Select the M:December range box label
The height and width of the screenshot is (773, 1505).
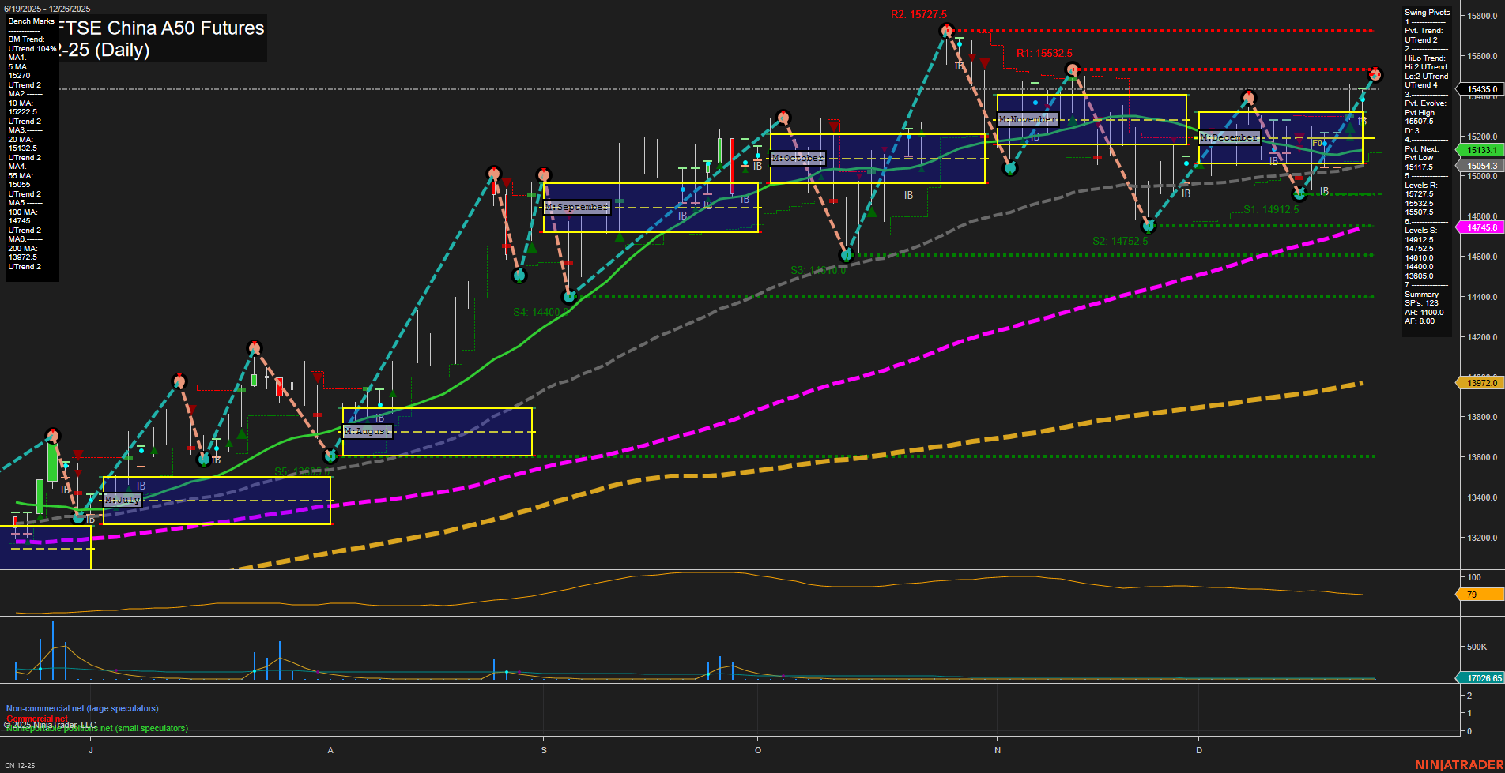1229,137
